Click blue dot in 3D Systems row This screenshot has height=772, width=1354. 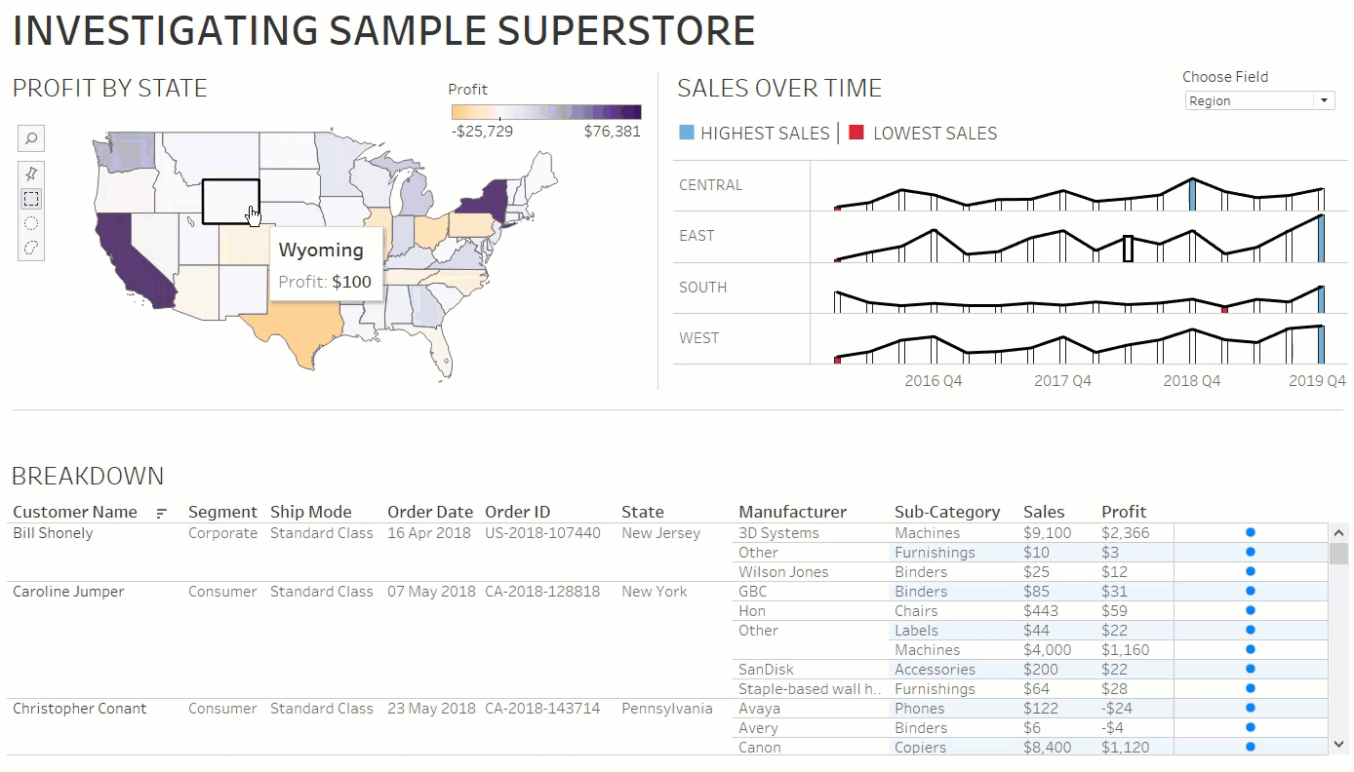[1250, 533]
